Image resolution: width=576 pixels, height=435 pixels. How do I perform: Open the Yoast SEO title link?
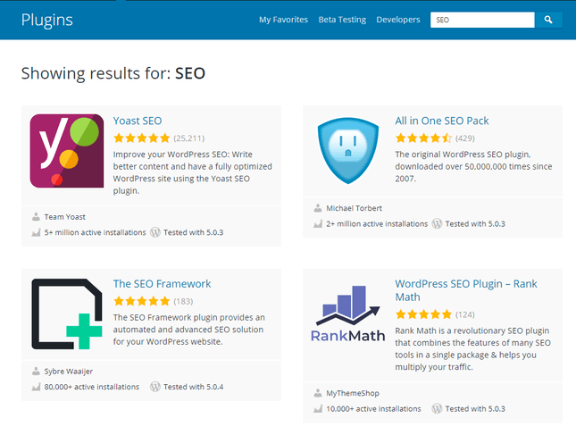point(138,121)
